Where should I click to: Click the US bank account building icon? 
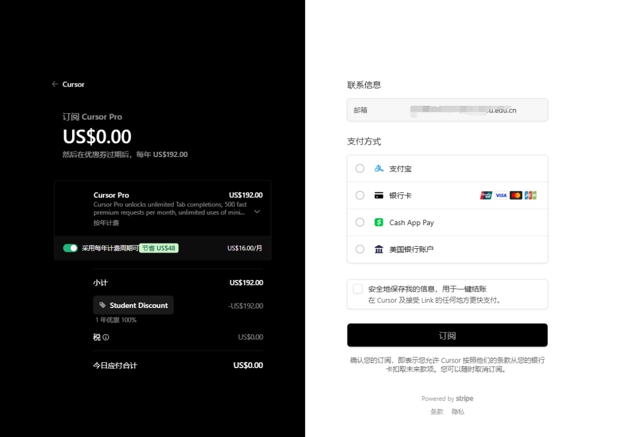[379, 249]
